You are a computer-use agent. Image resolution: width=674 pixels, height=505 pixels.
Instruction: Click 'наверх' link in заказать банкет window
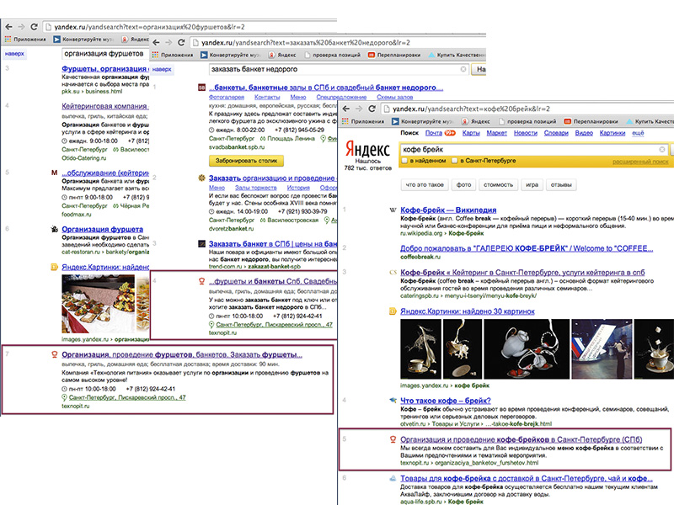tap(162, 69)
